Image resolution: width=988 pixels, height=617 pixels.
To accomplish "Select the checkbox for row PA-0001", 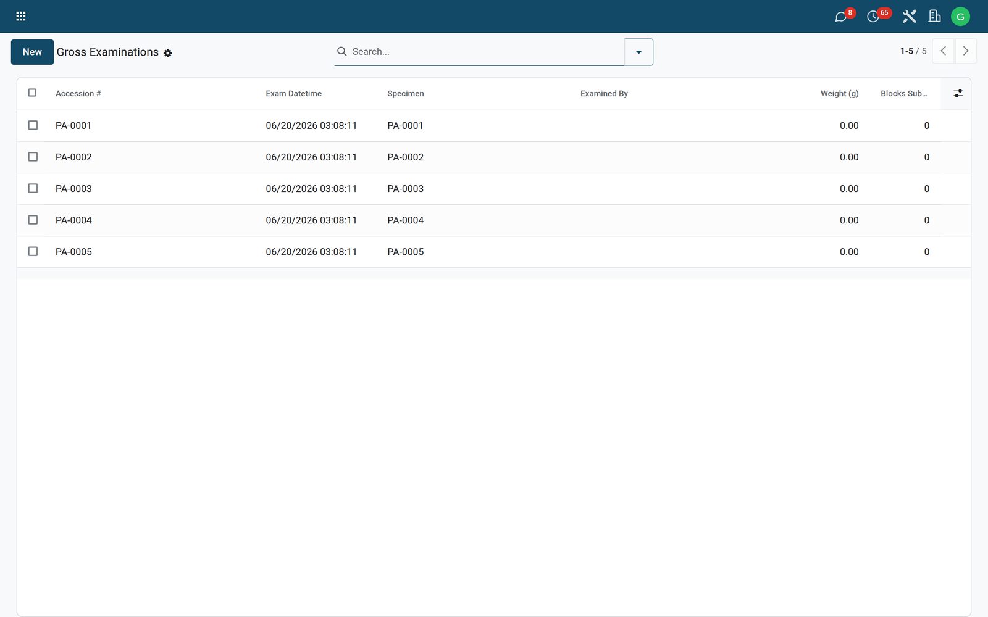I will pyautogui.click(x=33, y=125).
